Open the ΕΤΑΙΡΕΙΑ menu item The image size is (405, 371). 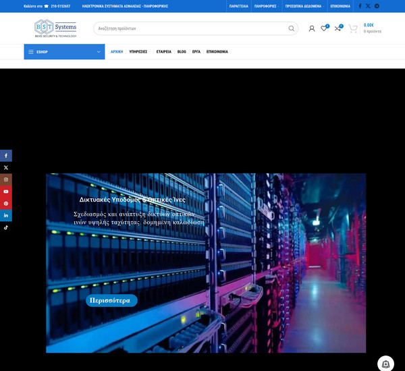pyautogui.click(x=164, y=52)
